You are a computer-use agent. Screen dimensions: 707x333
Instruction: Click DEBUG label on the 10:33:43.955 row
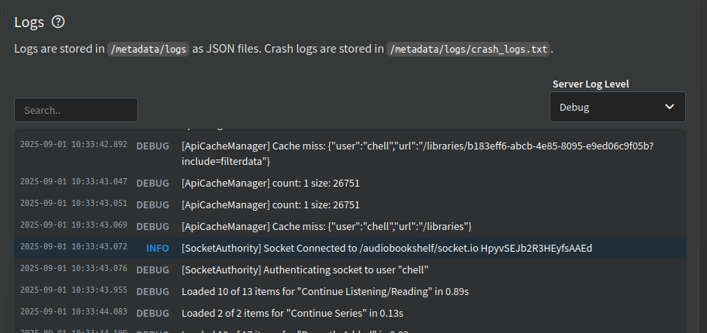[153, 291]
